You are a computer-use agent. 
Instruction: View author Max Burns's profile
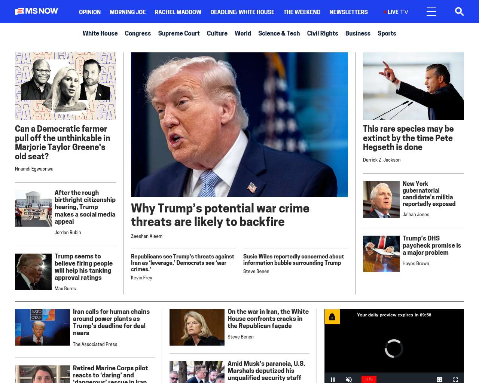point(65,289)
